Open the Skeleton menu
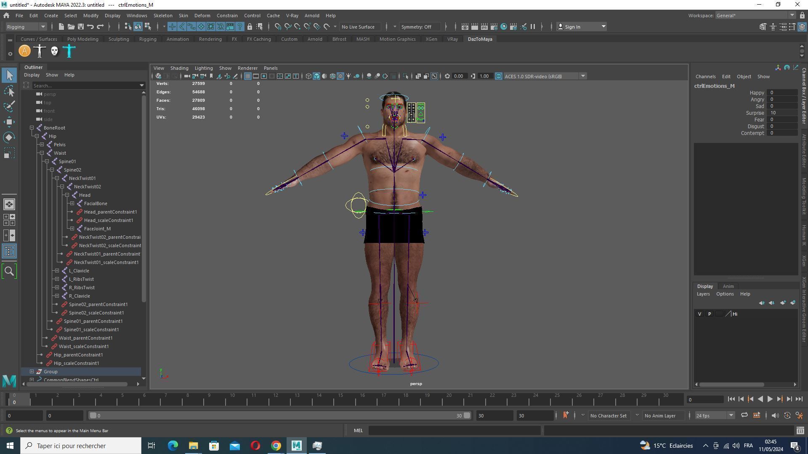 pos(162,16)
